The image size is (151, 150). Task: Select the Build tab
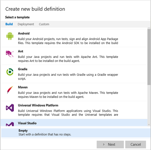[x=9, y=24]
